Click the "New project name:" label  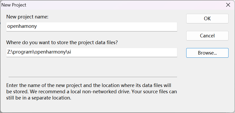click(27, 17)
